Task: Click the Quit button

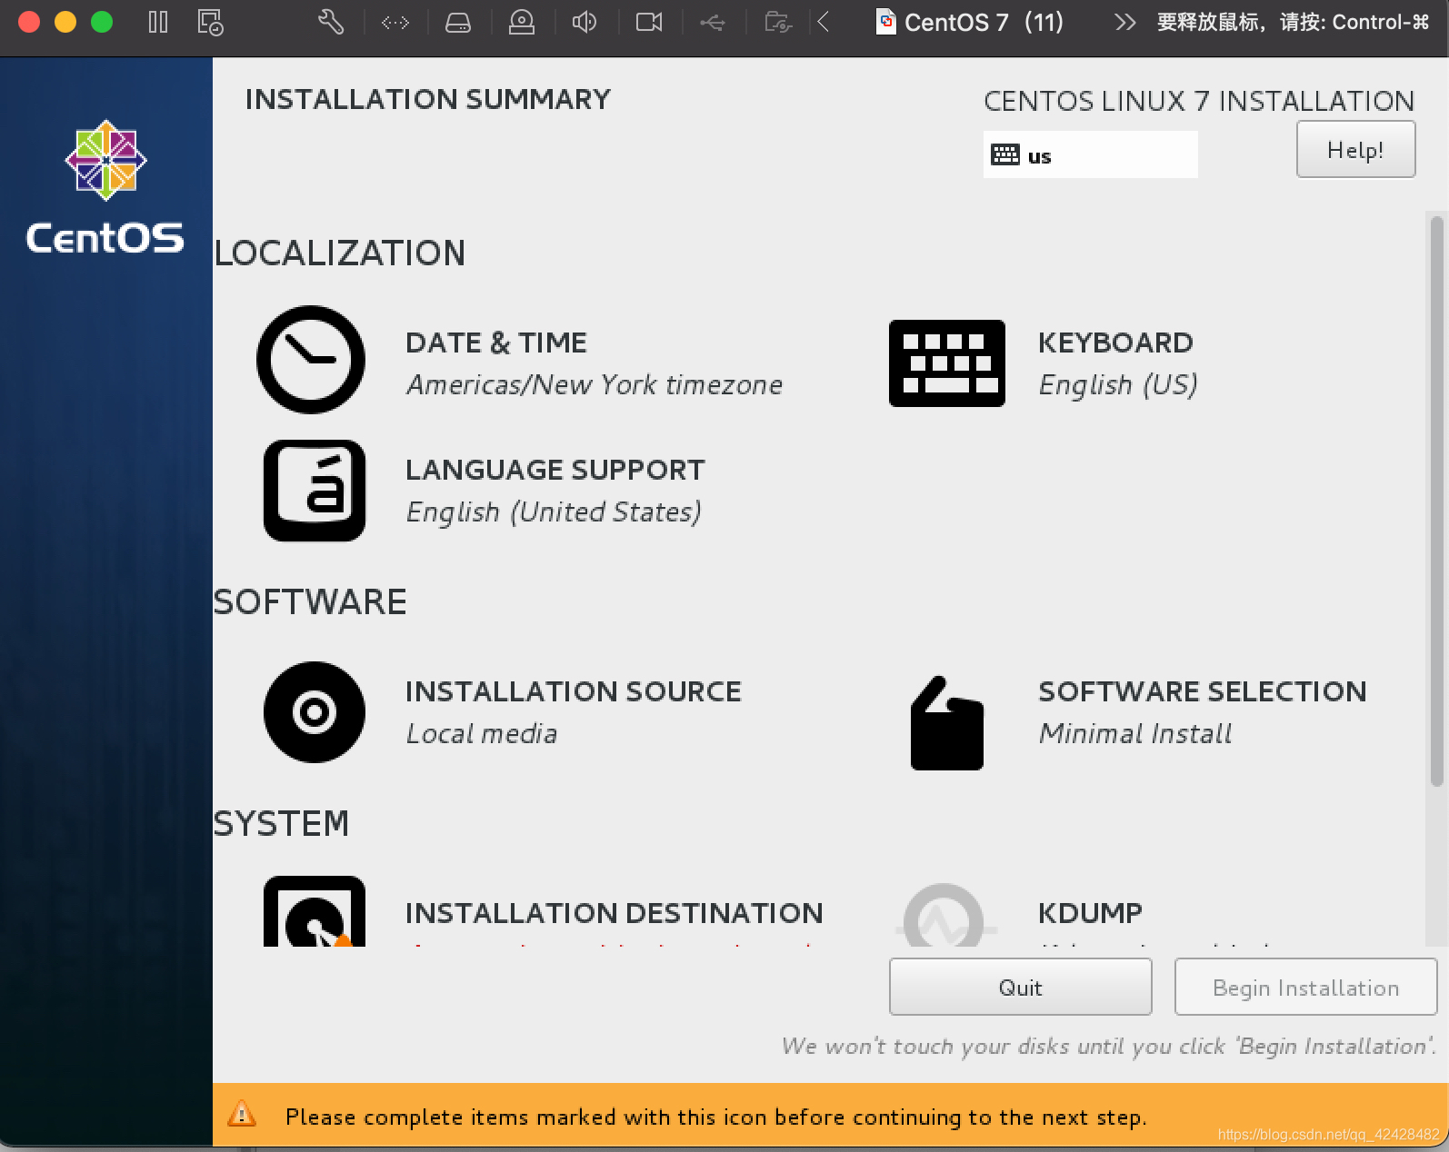Action: 1020,988
